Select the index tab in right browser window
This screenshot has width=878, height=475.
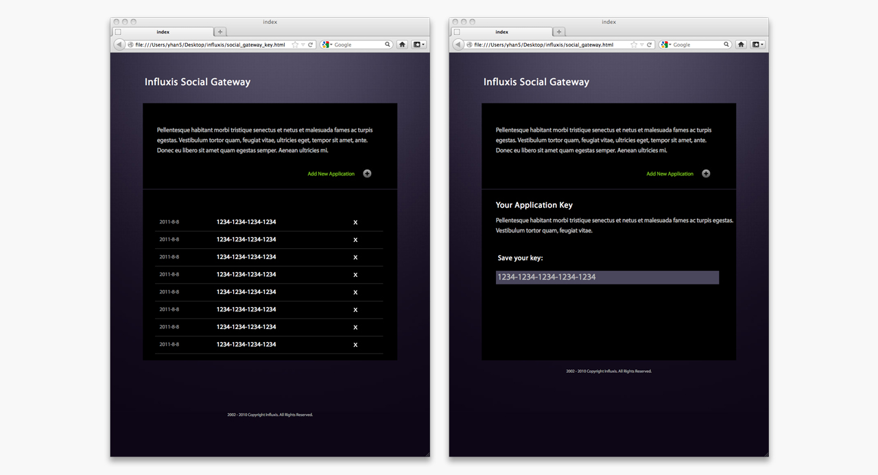pos(501,32)
